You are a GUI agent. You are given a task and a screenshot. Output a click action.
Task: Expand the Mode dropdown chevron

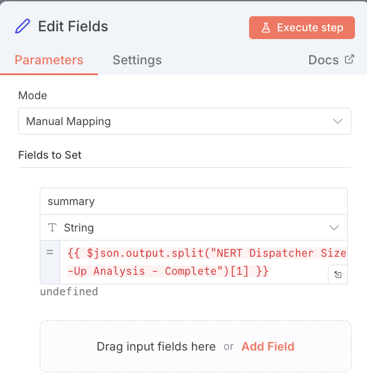(x=338, y=121)
